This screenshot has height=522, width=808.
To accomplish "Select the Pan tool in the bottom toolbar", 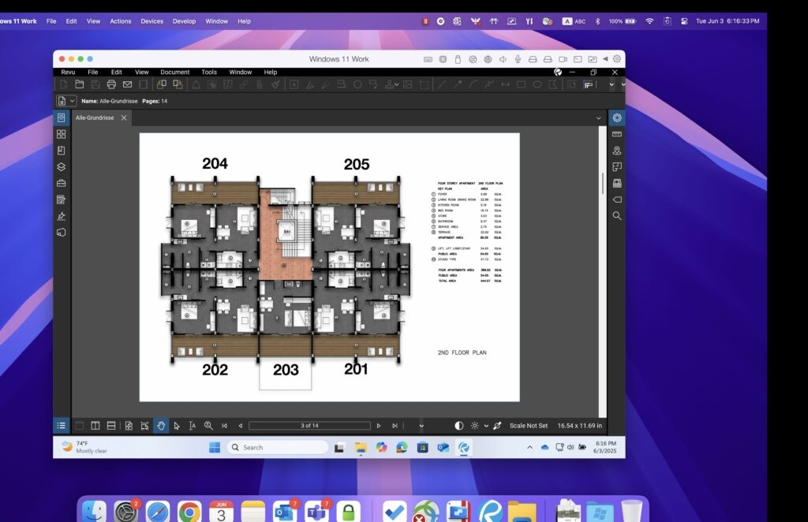I will 162,426.
